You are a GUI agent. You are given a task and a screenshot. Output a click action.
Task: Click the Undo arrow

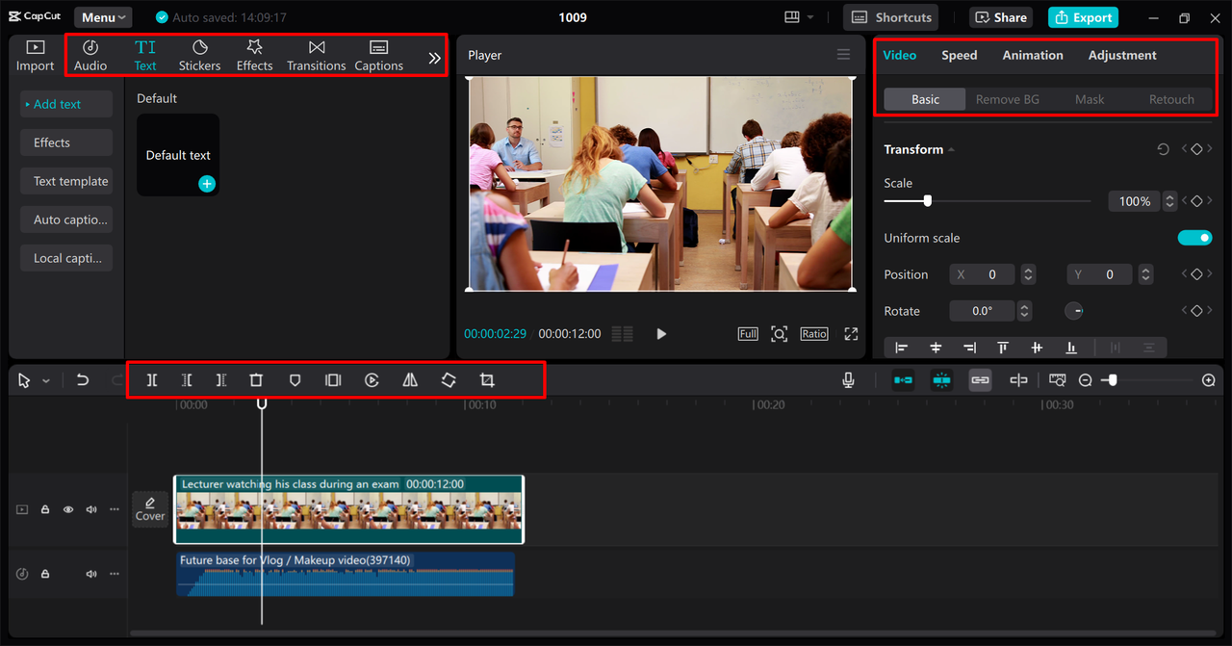[x=83, y=380]
